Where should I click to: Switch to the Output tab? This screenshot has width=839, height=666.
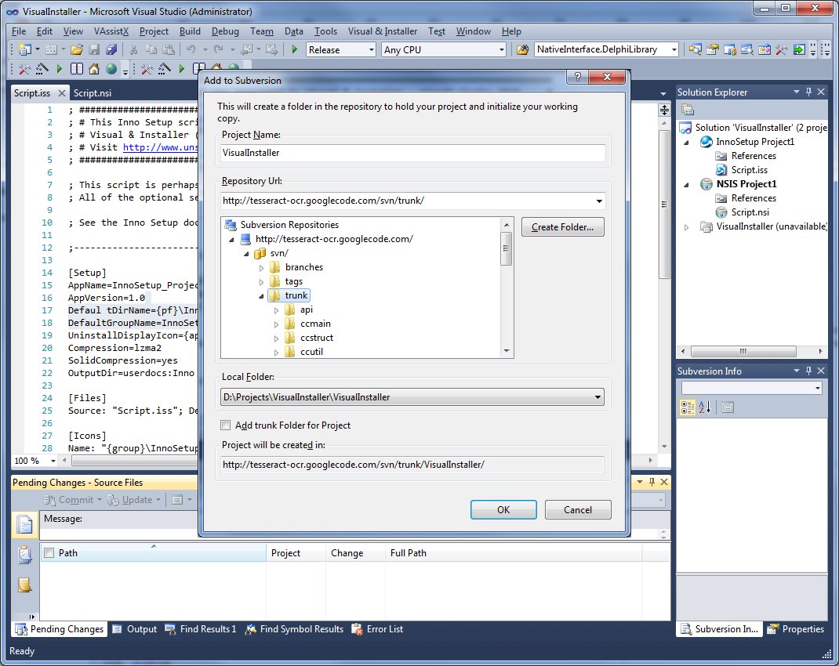135,629
